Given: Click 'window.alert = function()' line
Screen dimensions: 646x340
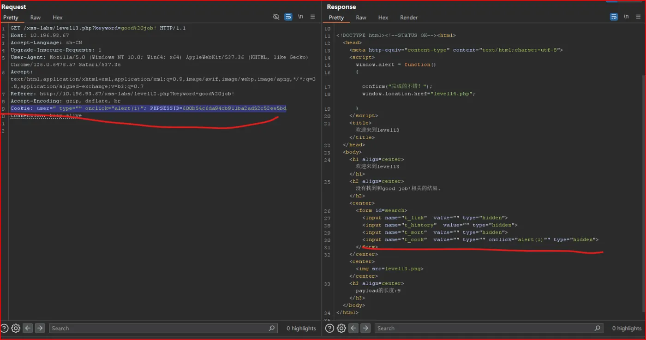Looking at the screenshot, I should 396,65.
